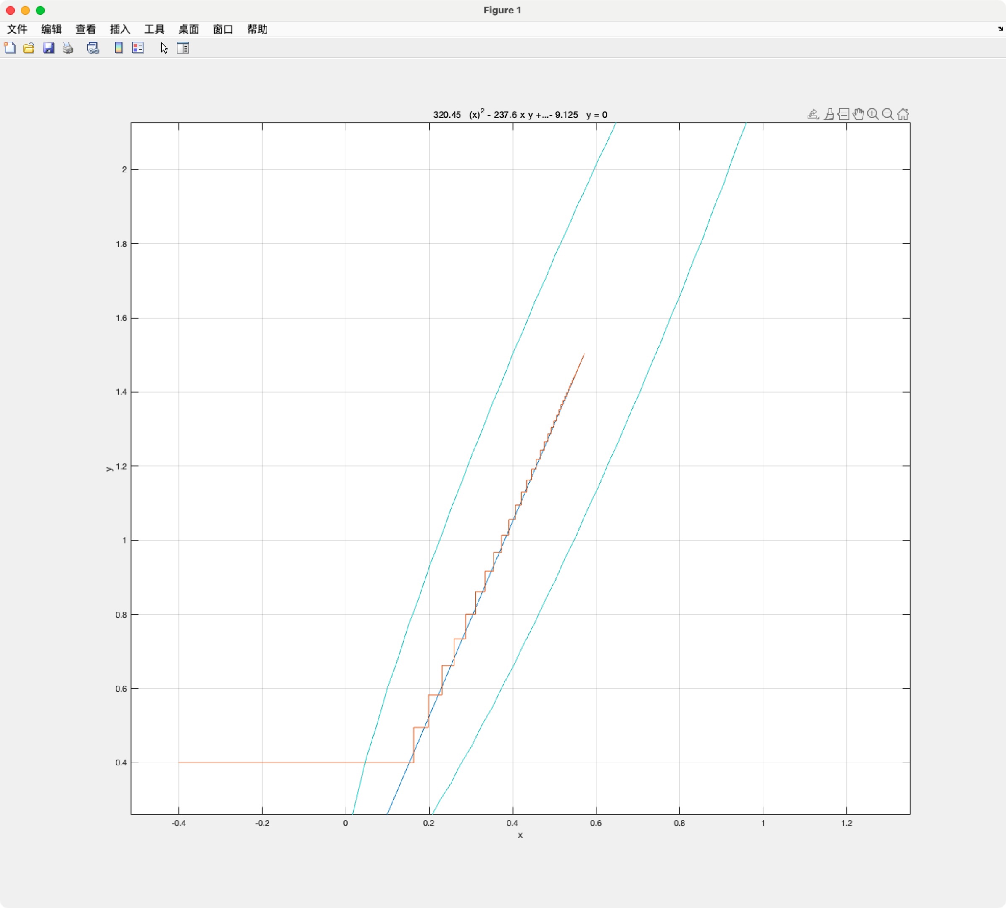Expand the axes Export menu icon
Screen dimensions: 1006x908
pyautogui.click(x=813, y=114)
